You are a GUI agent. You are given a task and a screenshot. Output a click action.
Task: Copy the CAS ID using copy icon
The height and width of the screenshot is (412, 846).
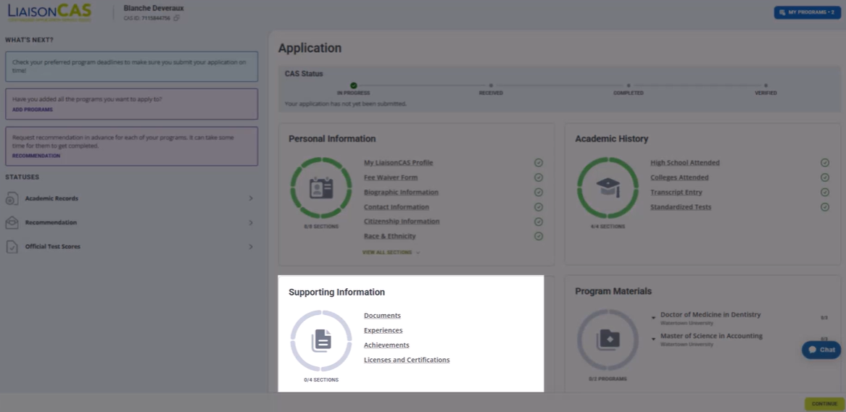click(176, 18)
